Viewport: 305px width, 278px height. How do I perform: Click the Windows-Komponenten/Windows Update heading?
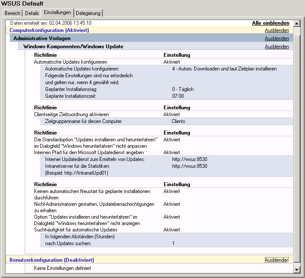[73, 47]
